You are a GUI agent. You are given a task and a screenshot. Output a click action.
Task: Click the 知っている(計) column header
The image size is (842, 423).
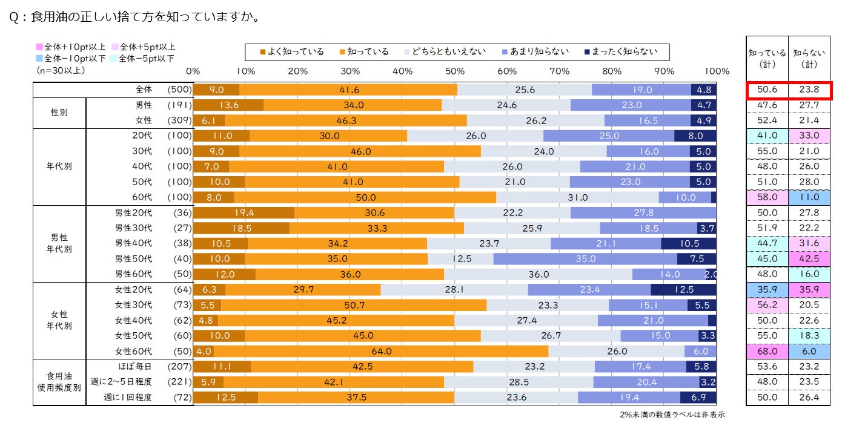[767, 58]
